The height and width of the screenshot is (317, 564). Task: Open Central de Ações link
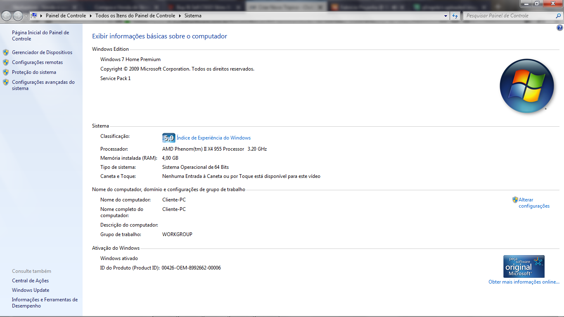[x=31, y=281]
